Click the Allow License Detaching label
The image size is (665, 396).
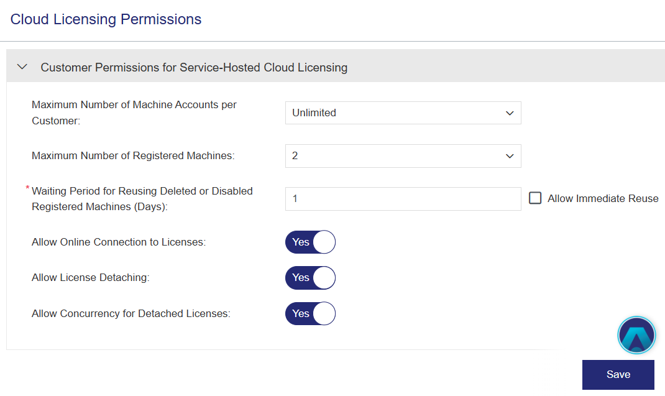tap(91, 278)
